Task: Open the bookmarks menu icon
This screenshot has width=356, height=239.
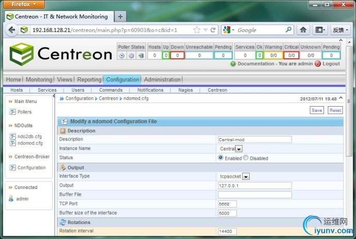Action: point(320,30)
